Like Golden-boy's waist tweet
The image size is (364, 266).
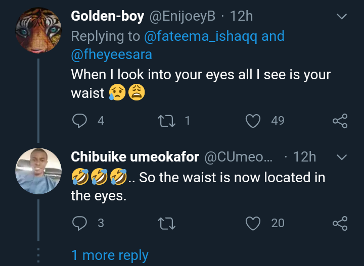click(252, 121)
